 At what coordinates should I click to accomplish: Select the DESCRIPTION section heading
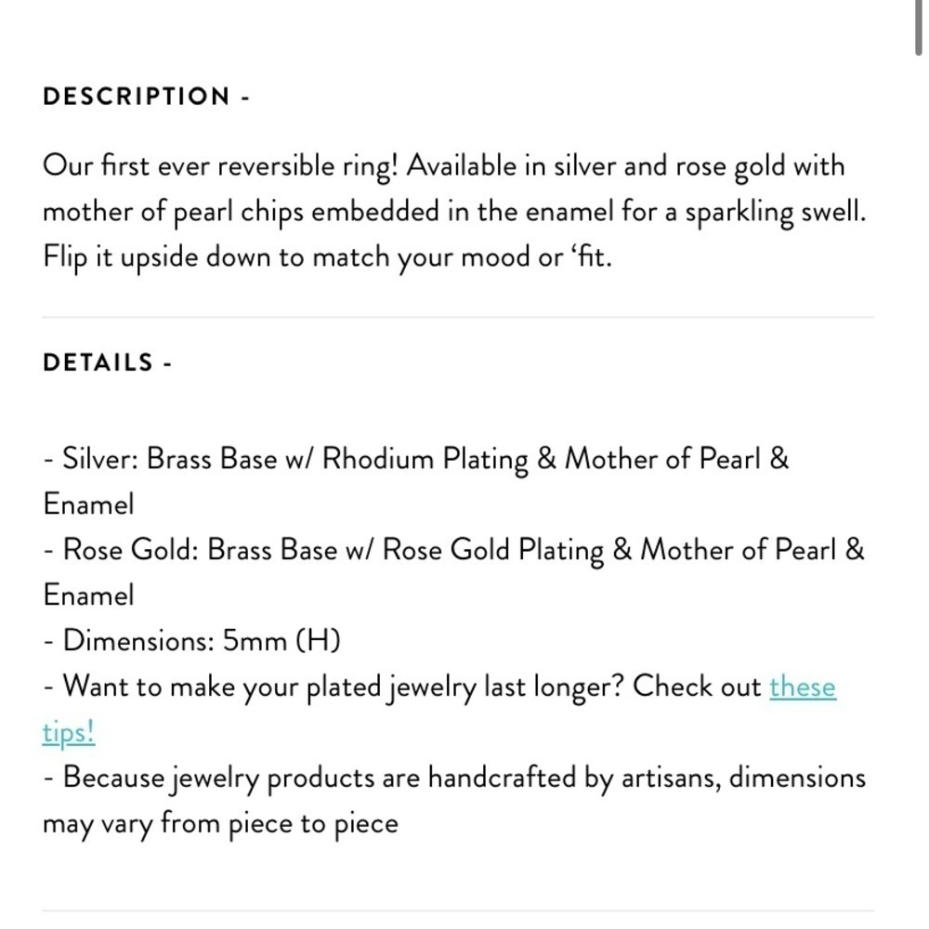coord(137,96)
